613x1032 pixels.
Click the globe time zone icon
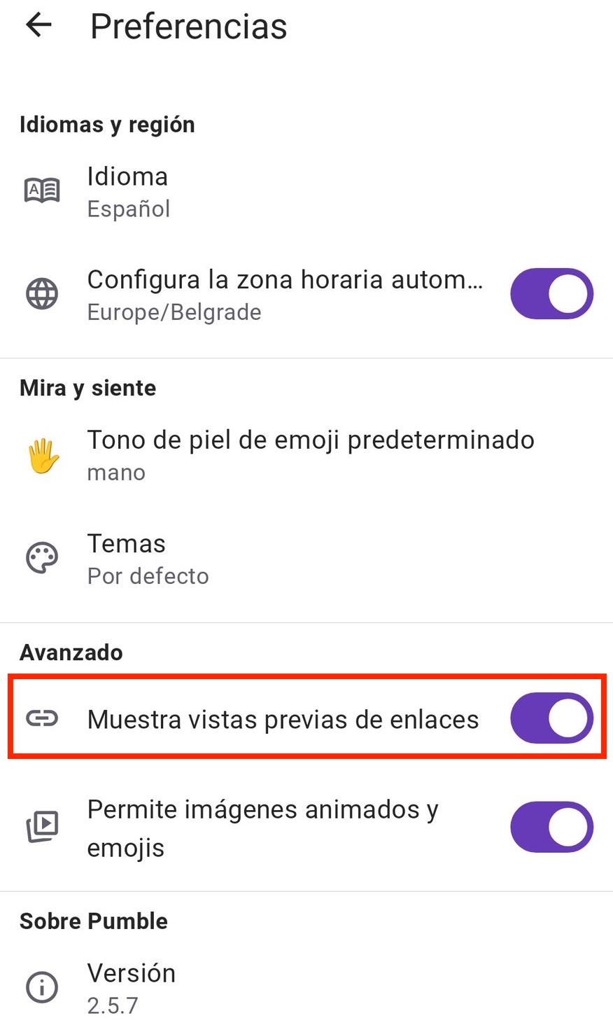pos(42,294)
